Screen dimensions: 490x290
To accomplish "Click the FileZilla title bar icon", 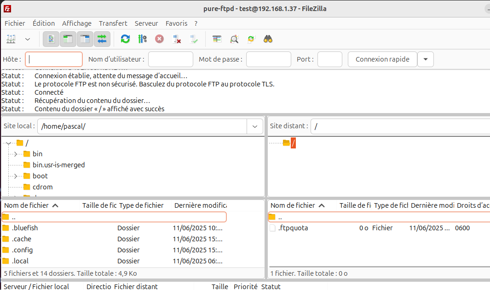I will (7, 9).
